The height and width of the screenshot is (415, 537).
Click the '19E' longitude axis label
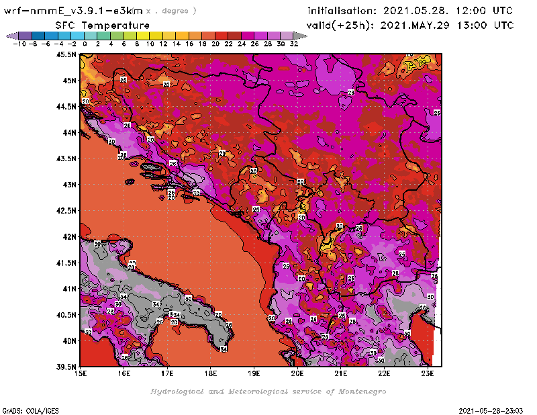(254, 373)
